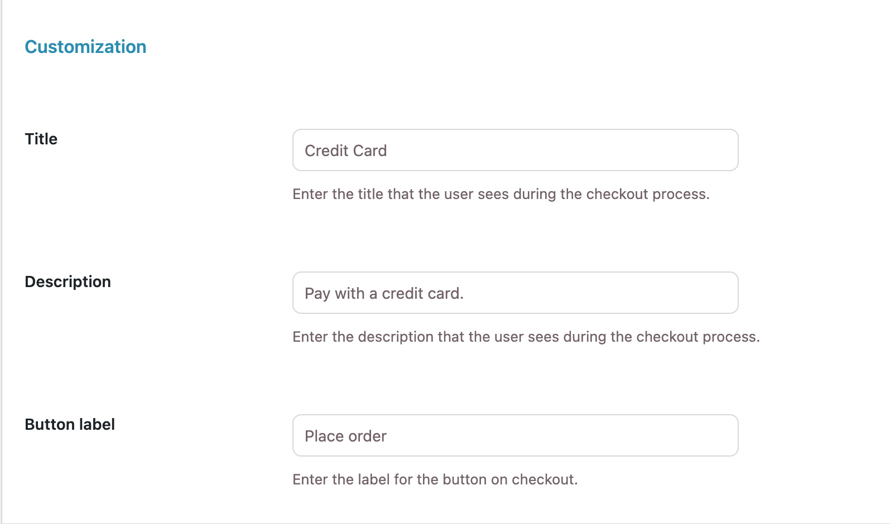Click the word 'order' in Button label input

tap(367, 436)
